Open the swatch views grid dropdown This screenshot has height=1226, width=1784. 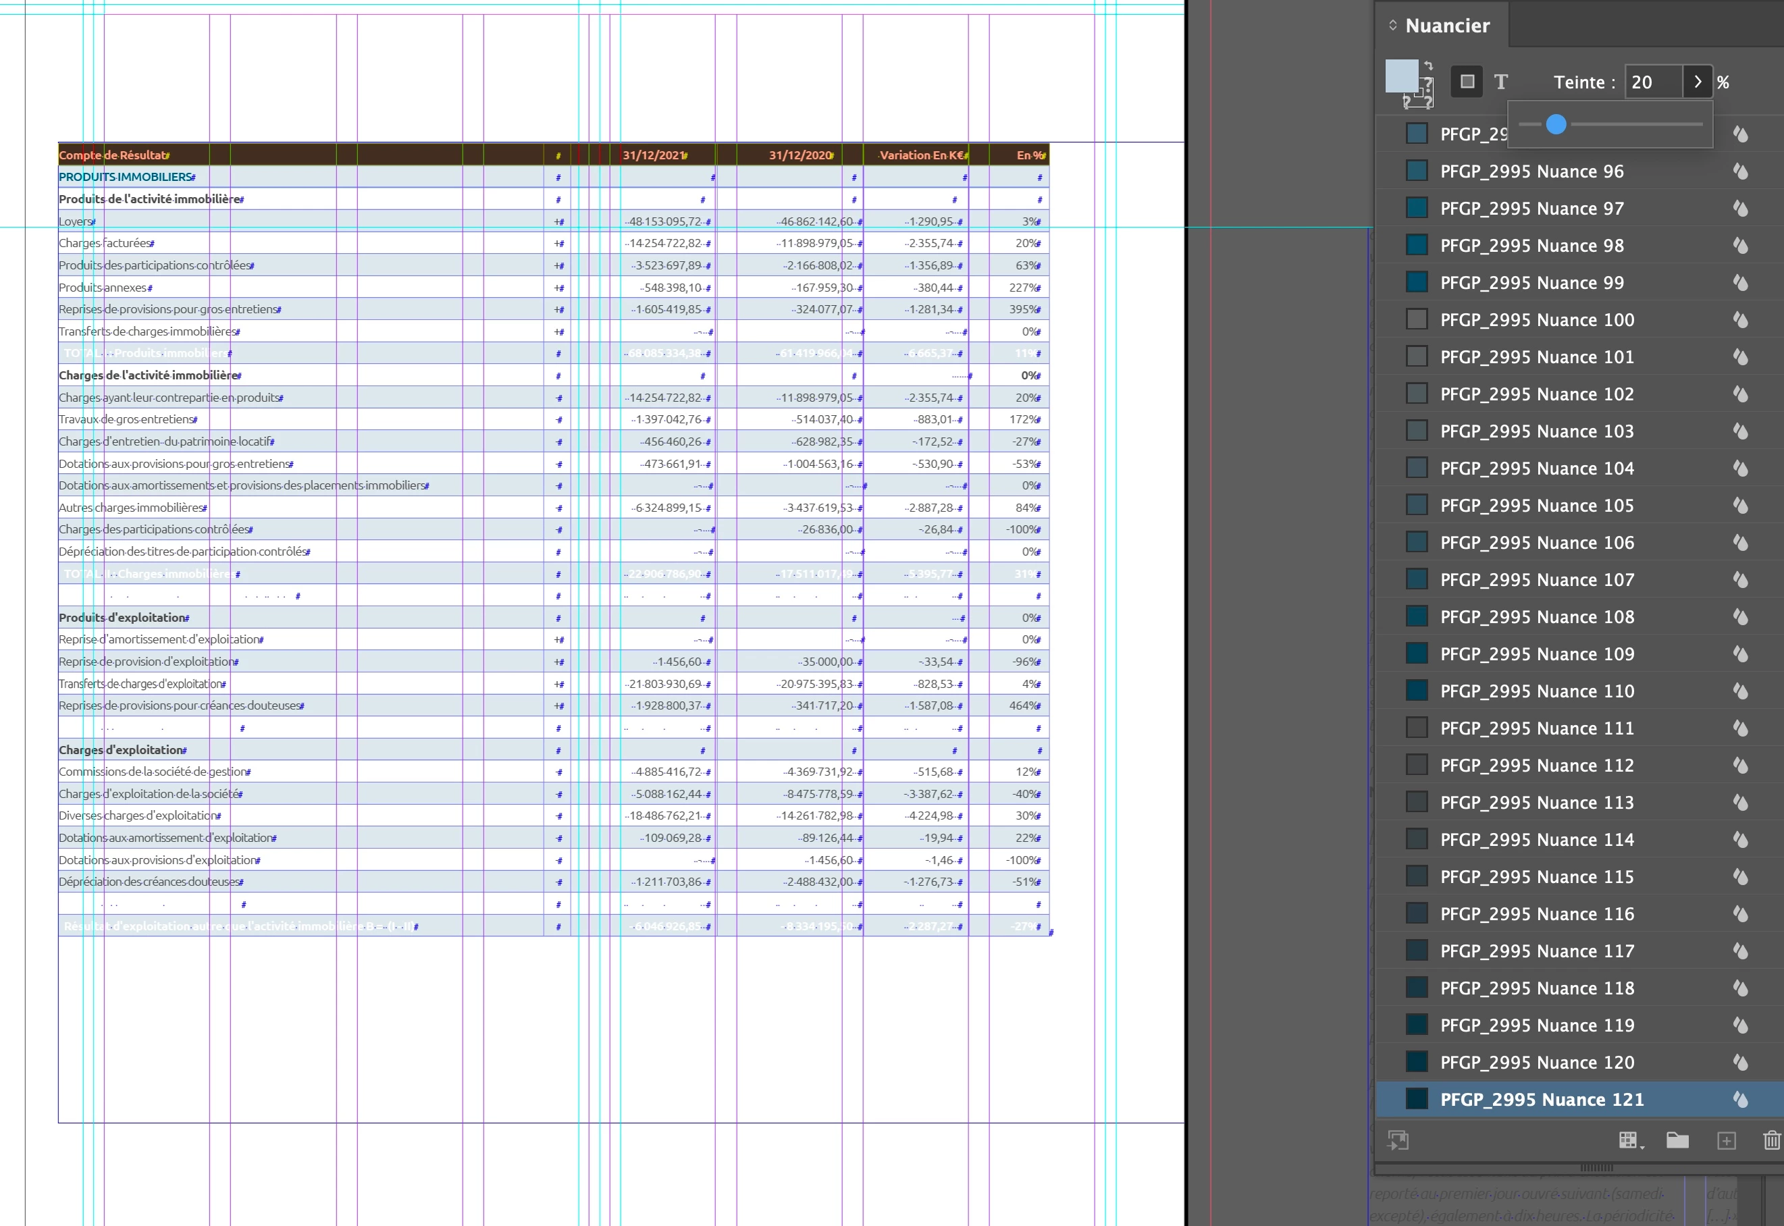1630,1140
